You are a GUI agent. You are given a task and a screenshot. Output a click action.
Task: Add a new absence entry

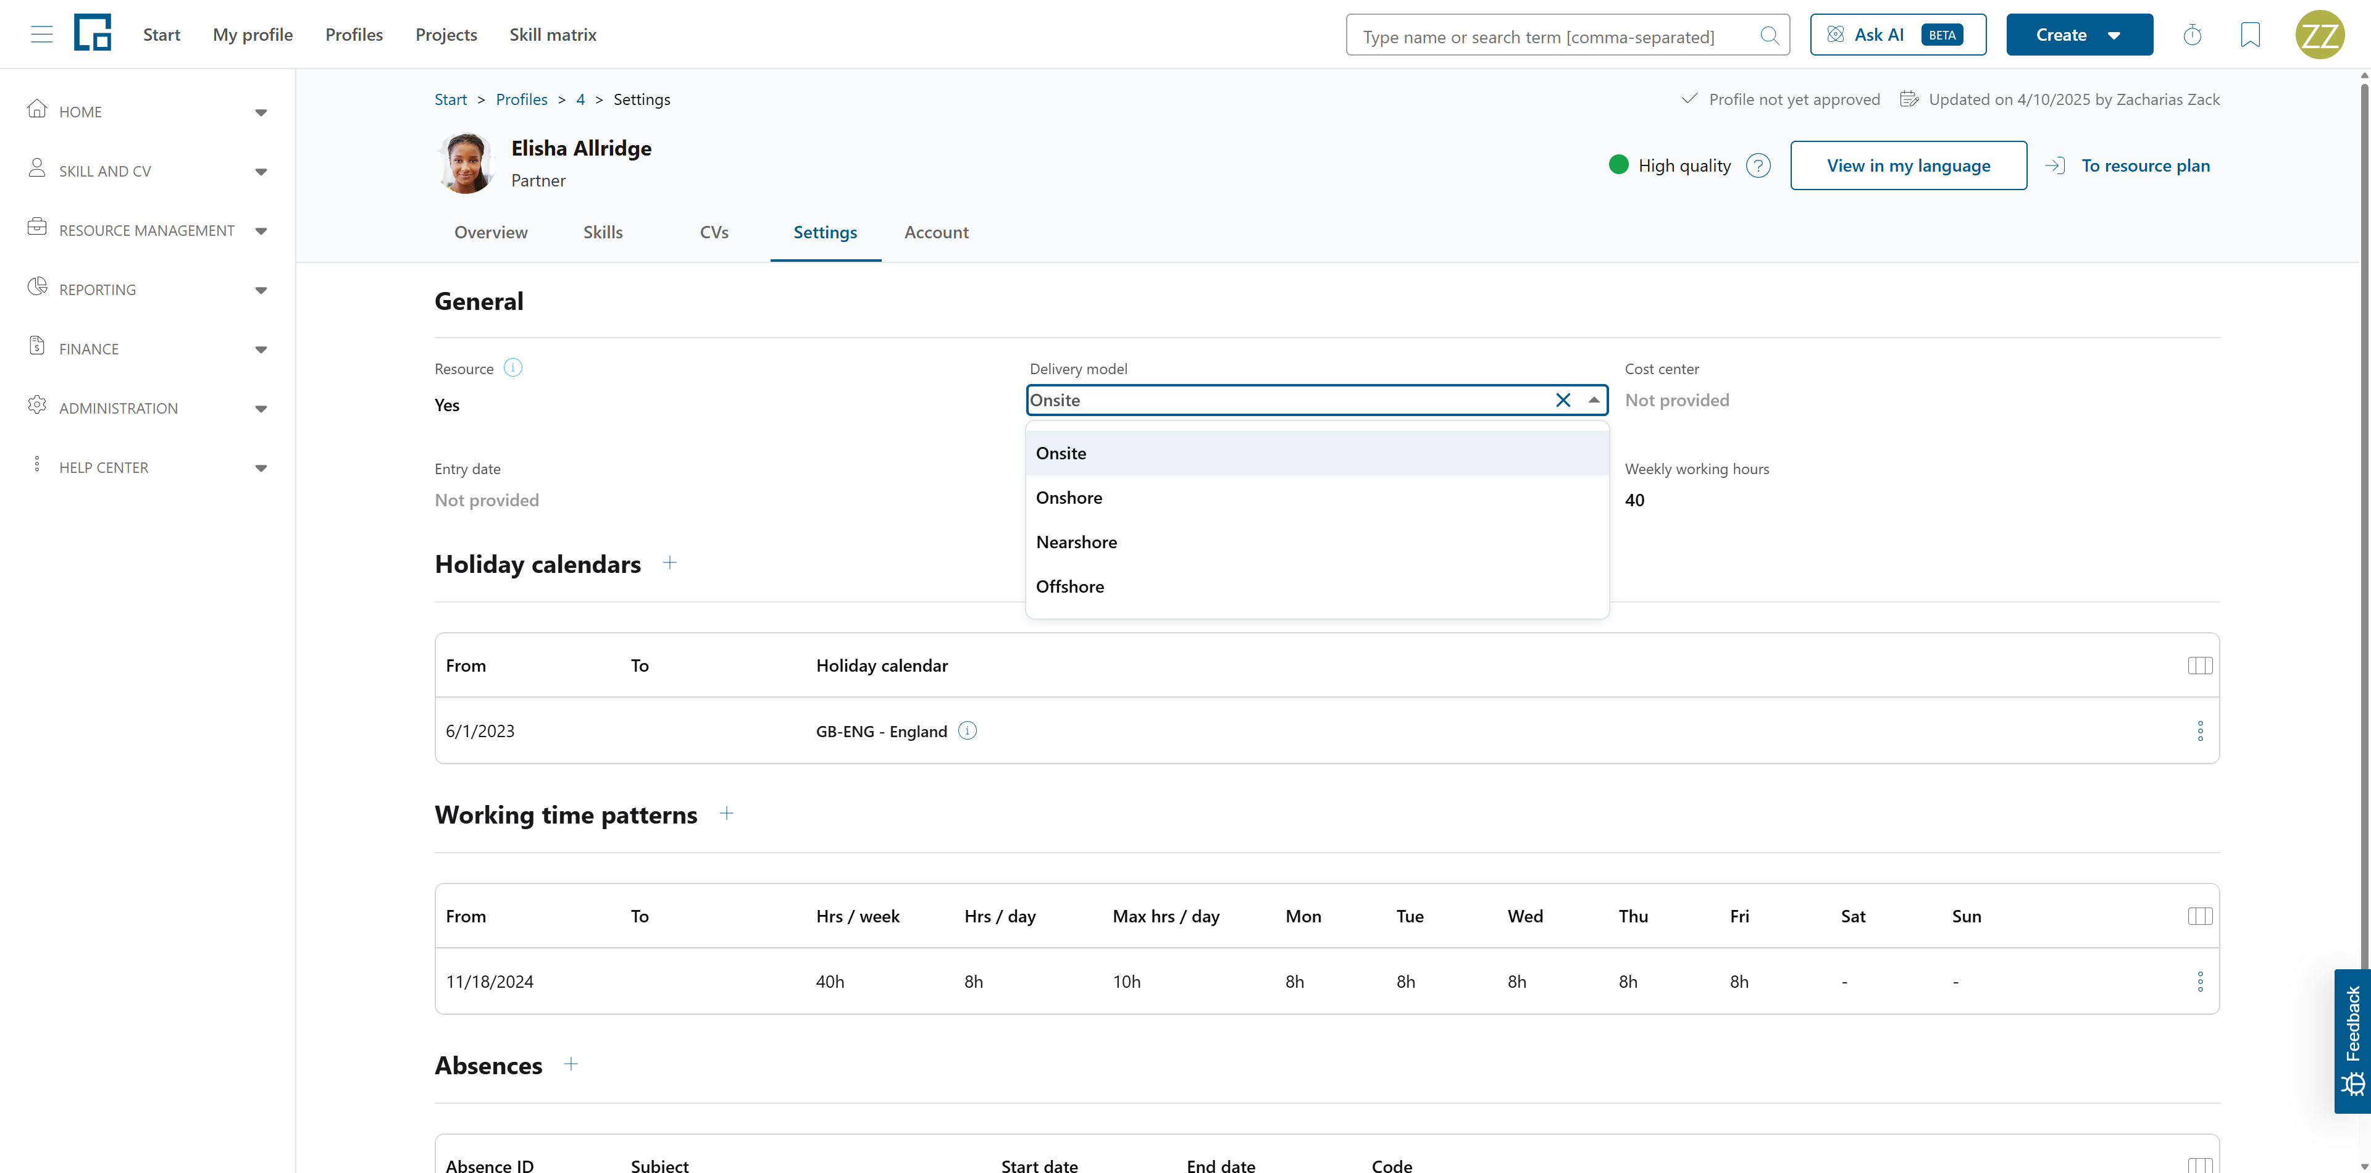[x=572, y=1064]
